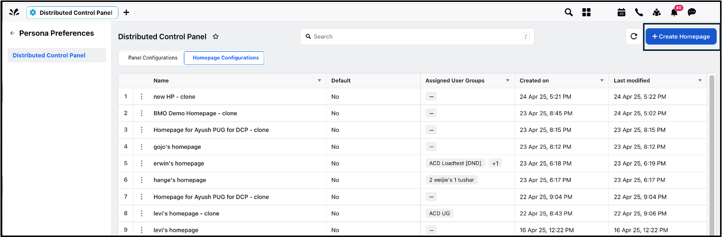This screenshot has width=722, height=237.
Task: Open the calendar icon in top bar
Action: 621,12
